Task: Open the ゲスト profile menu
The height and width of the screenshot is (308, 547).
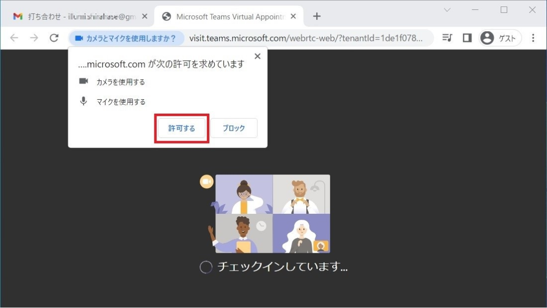Action: click(500, 38)
